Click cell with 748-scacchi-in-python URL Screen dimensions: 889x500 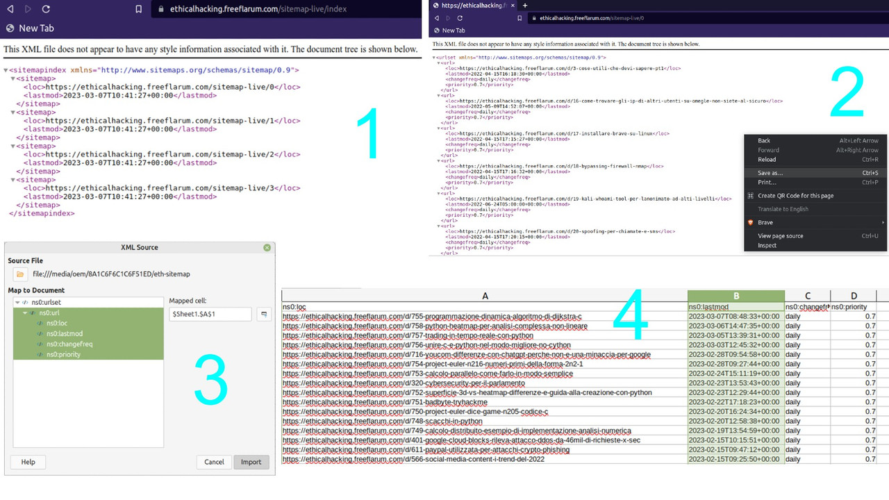coord(485,421)
